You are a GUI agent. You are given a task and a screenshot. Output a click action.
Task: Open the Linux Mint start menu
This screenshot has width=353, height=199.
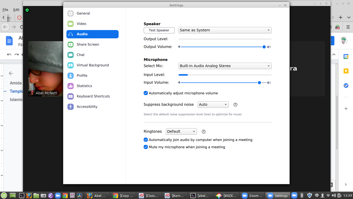(4, 195)
